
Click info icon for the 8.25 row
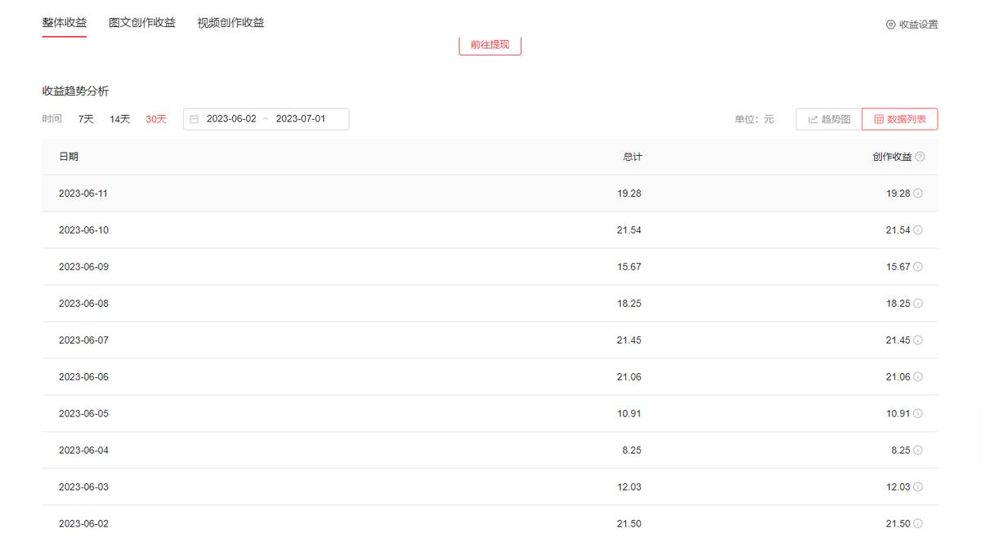[x=918, y=451]
